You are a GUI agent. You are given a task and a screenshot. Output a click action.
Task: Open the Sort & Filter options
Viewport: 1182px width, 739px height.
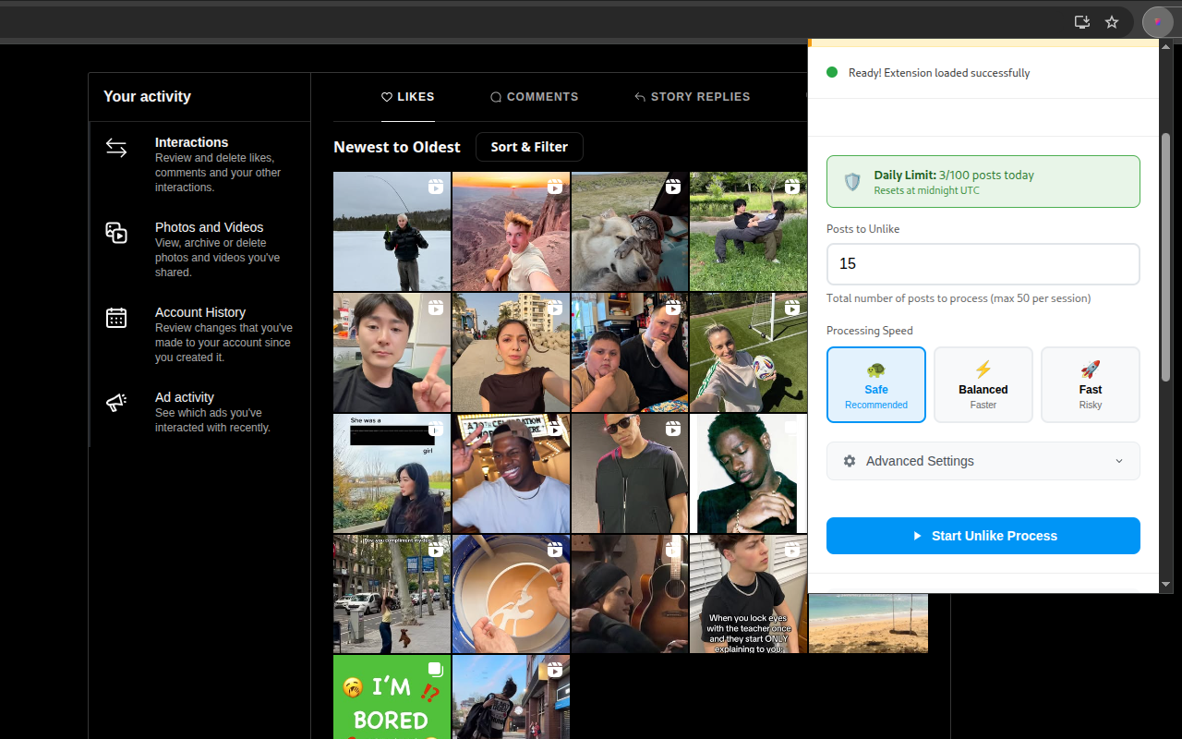pyautogui.click(x=529, y=147)
